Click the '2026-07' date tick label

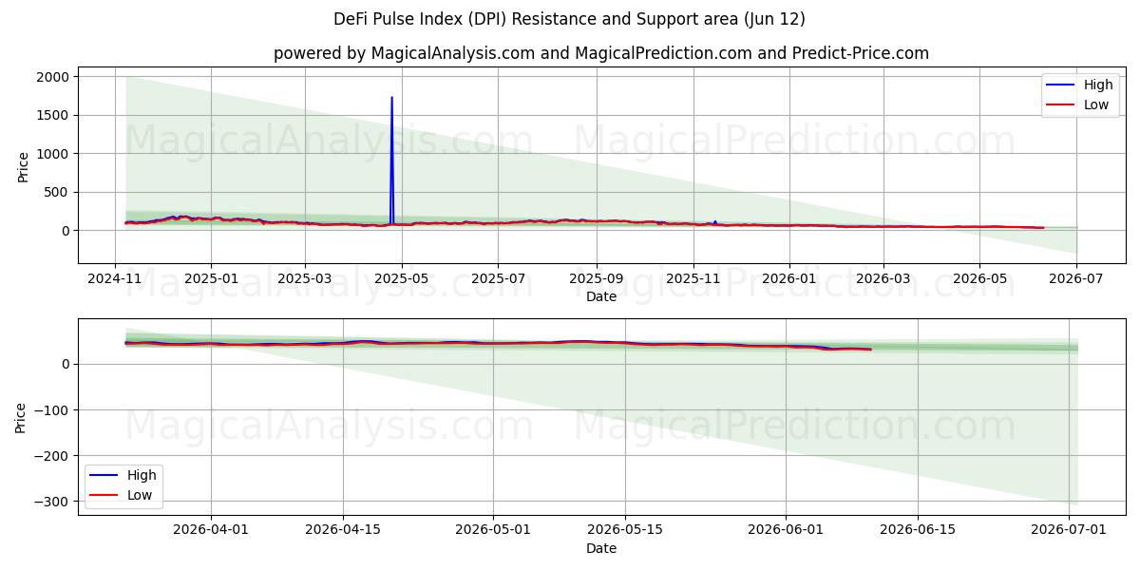1077,279
